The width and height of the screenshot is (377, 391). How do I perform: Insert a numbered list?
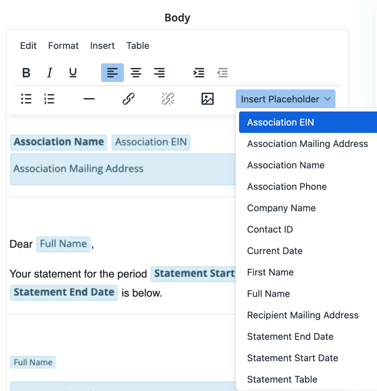[49, 99]
